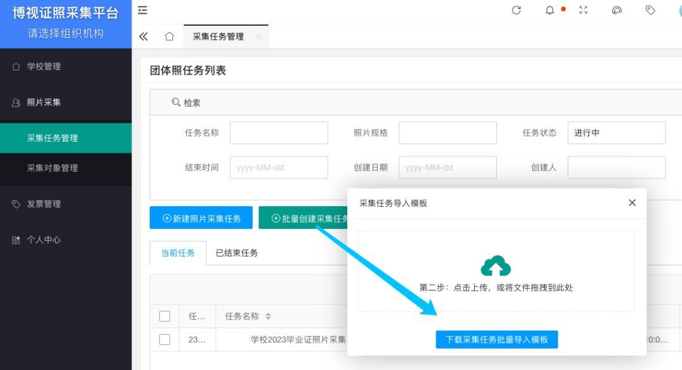Select the checkbox for 学校2023毕业证照片采集 row

164,339
